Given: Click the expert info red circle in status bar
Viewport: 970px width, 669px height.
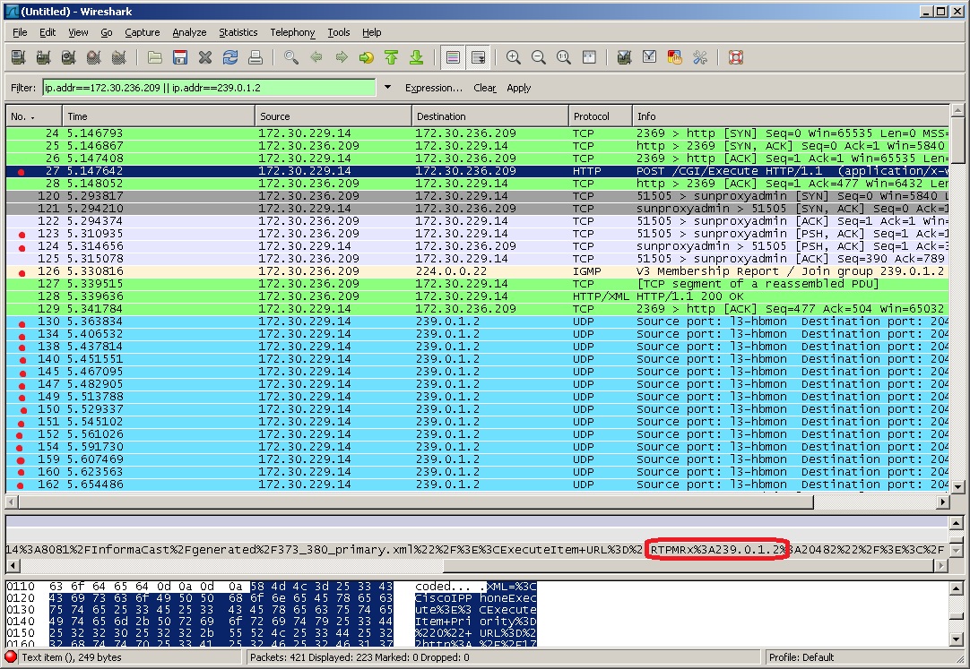Looking at the screenshot, I should (x=11, y=657).
